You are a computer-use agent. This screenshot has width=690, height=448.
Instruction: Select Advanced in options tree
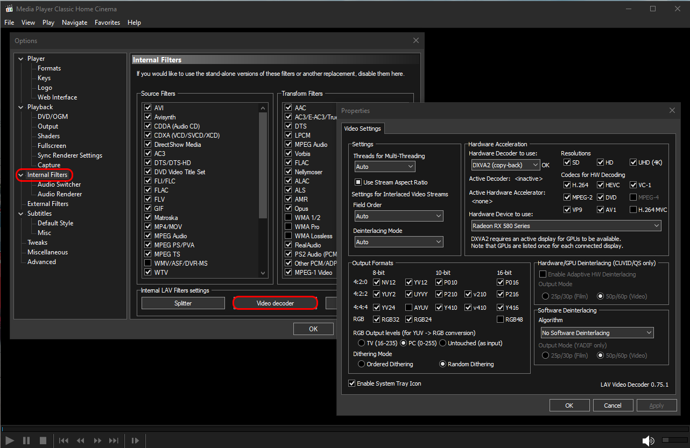click(41, 262)
